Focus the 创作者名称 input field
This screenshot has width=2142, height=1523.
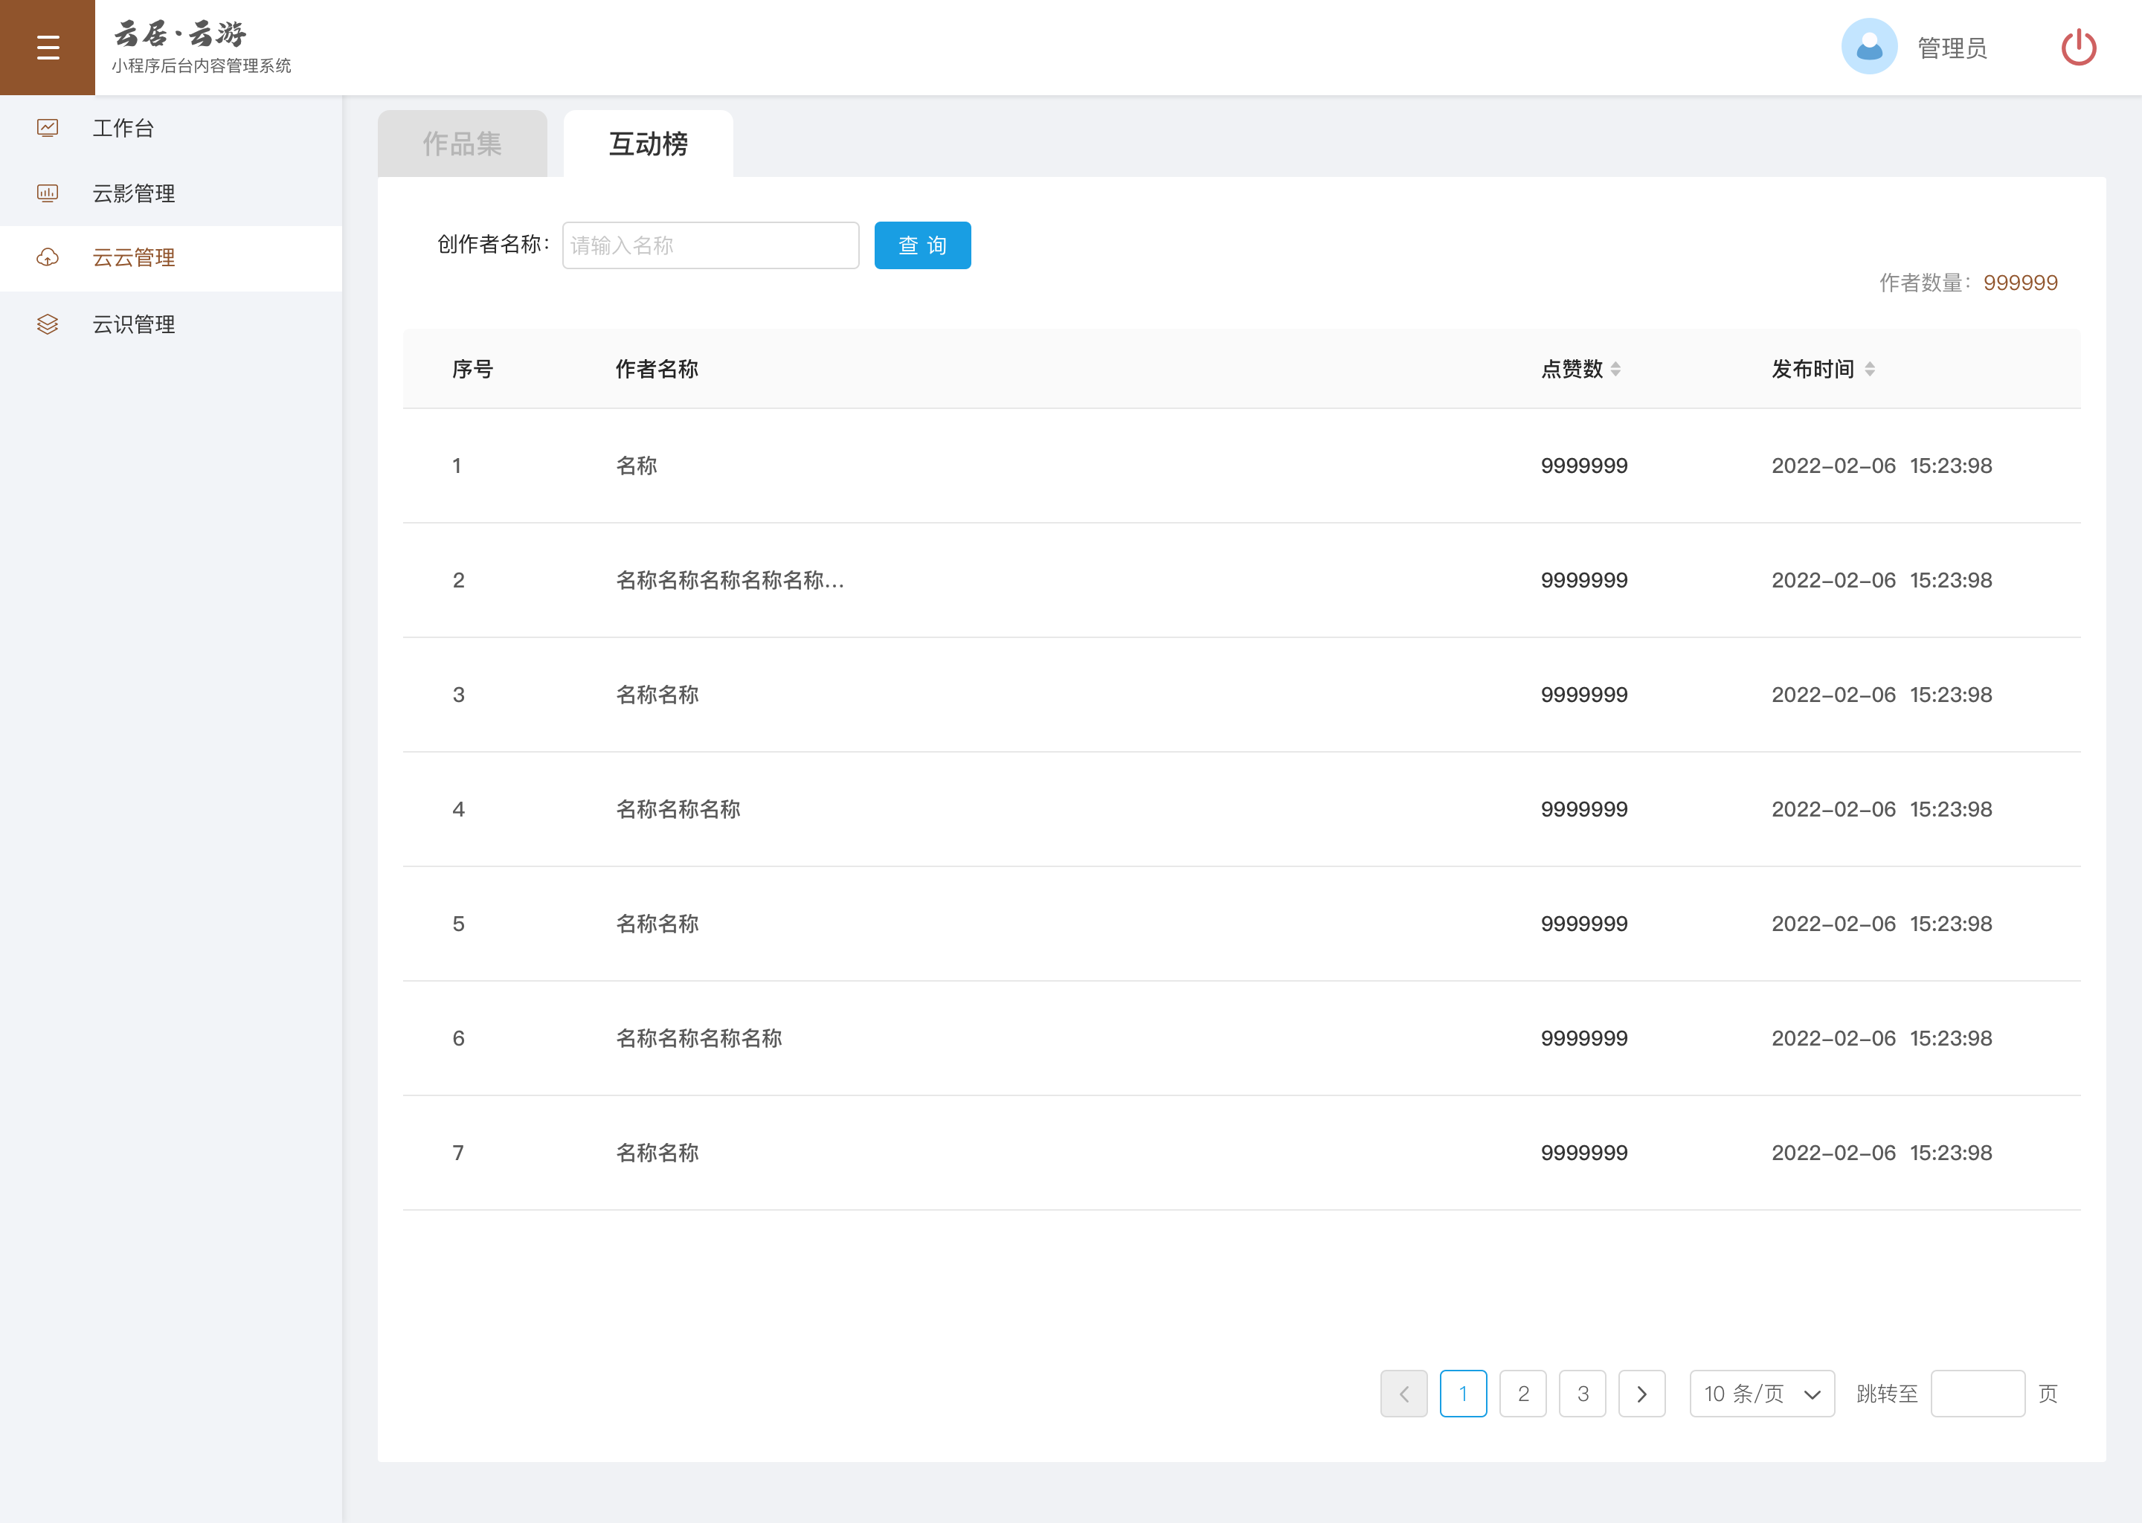tap(711, 245)
